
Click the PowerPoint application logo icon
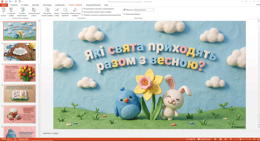[2, 1]
